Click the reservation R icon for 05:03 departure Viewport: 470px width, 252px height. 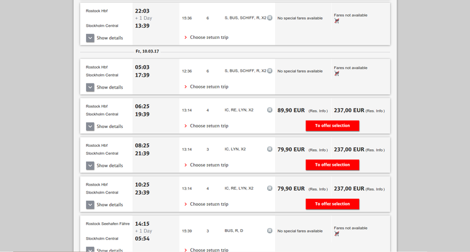(x=269, y=71)
